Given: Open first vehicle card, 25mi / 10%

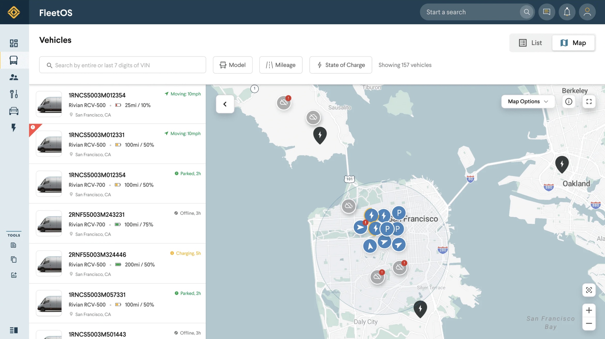Looking at the screenshot, I should [118, 104].
